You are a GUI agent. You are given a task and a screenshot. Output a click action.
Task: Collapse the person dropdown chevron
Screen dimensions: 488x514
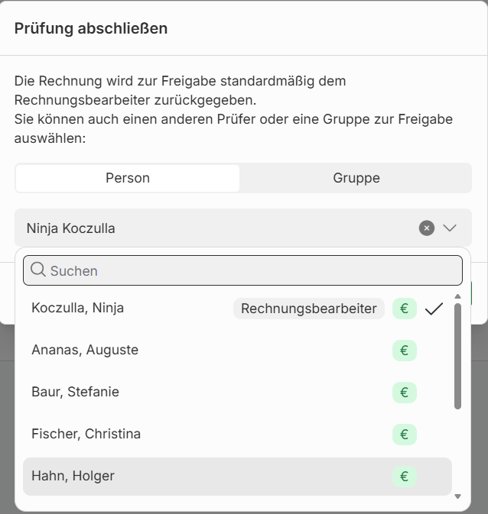point(450,228)
